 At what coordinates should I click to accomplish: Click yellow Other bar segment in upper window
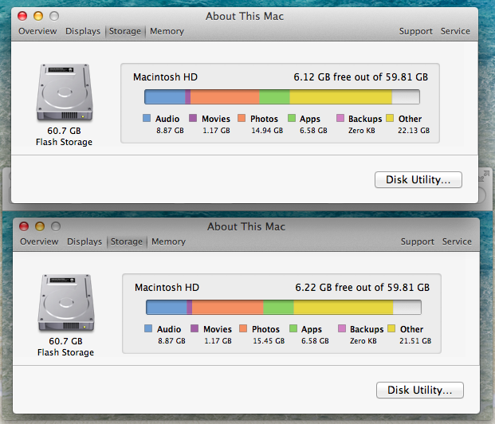(x=341, y=97)
